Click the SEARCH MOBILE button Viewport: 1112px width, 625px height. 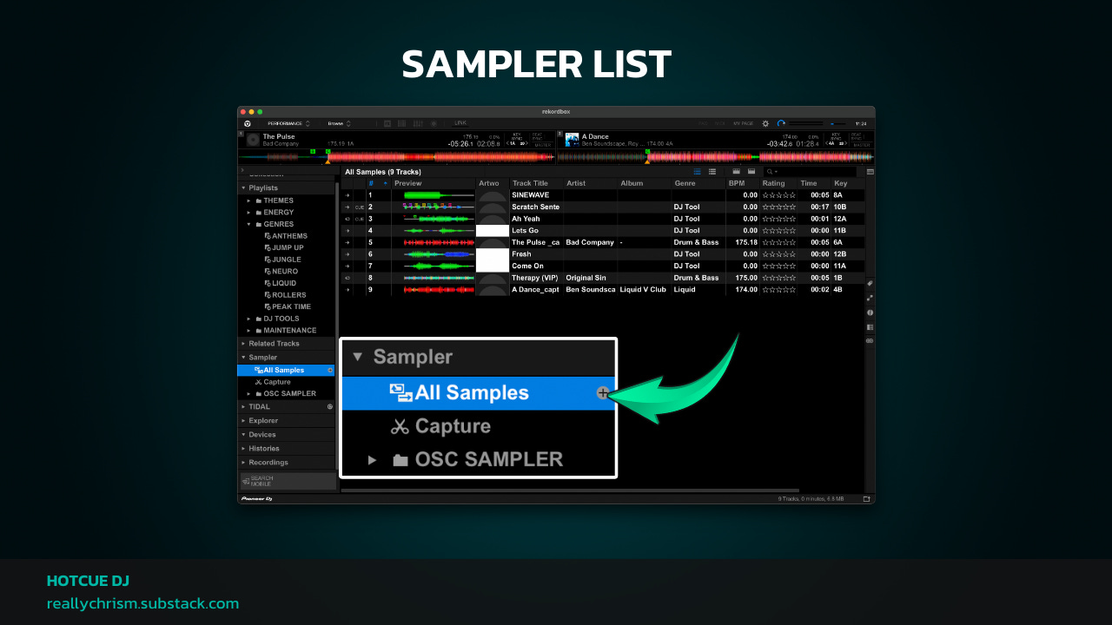(288, 481)
